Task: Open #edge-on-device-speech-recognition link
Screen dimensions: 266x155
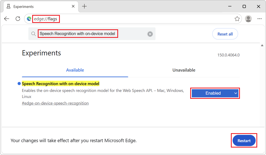Action: point(55,103)
